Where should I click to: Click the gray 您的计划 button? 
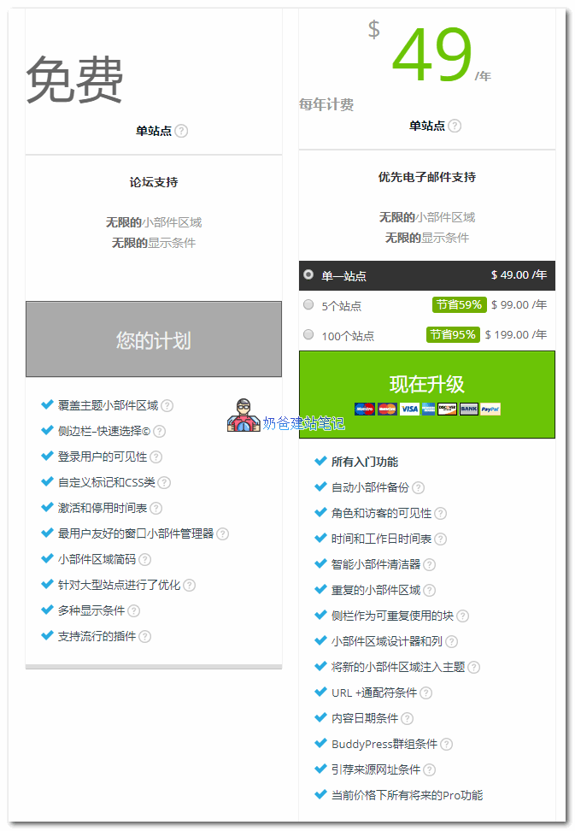pos(154,339)
